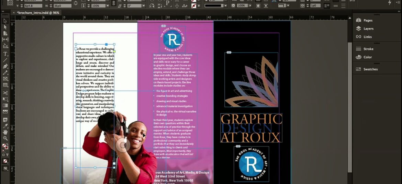Click the GRAPHIC DESIGN AT ROUX heading
The image size is (402, 184).
pyautogui.click(x=251, y=128)
